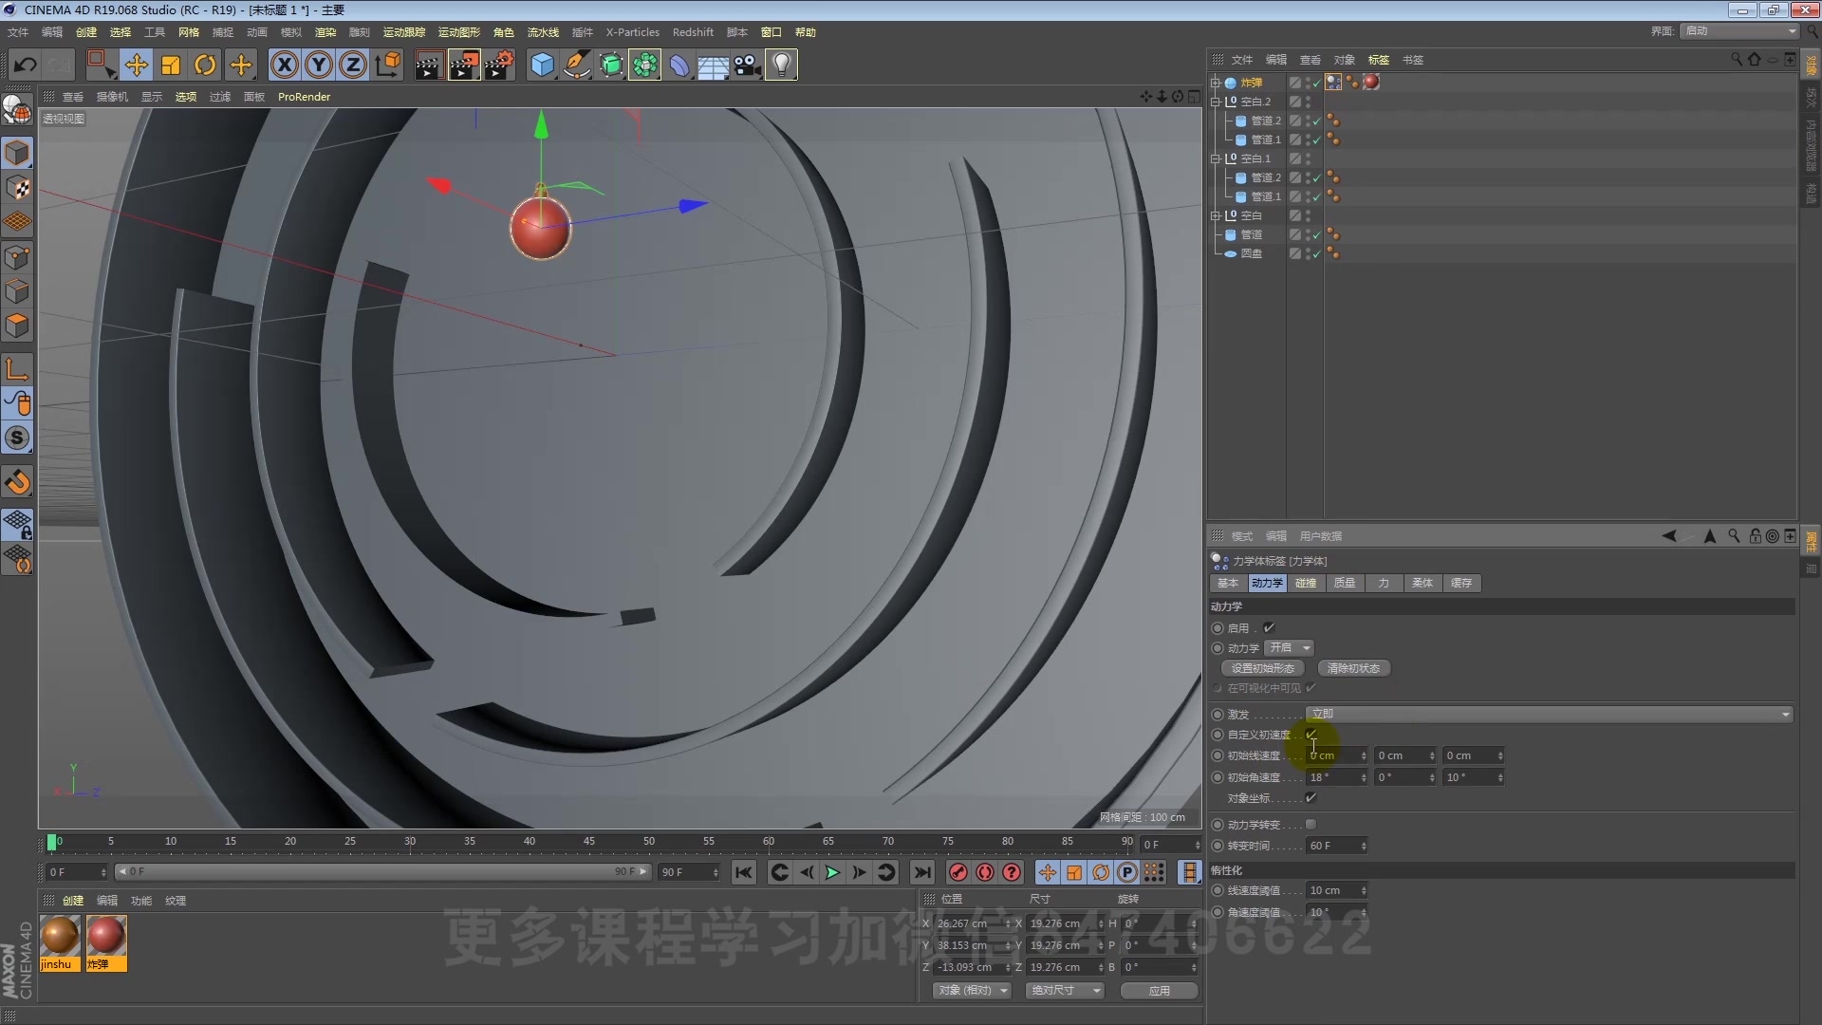Image resolution: width=1822 pixels, height=1025 pixels.
Task: Toggle X-axis lock icon
Action: point(284,65)
